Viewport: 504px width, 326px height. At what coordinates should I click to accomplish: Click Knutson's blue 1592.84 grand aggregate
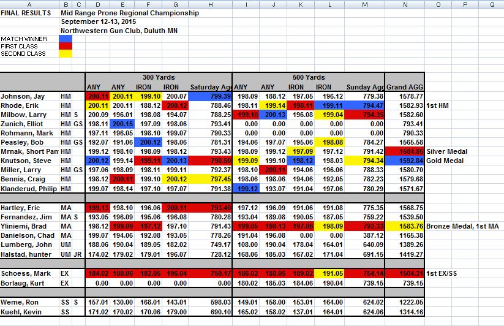coord(405,161)
